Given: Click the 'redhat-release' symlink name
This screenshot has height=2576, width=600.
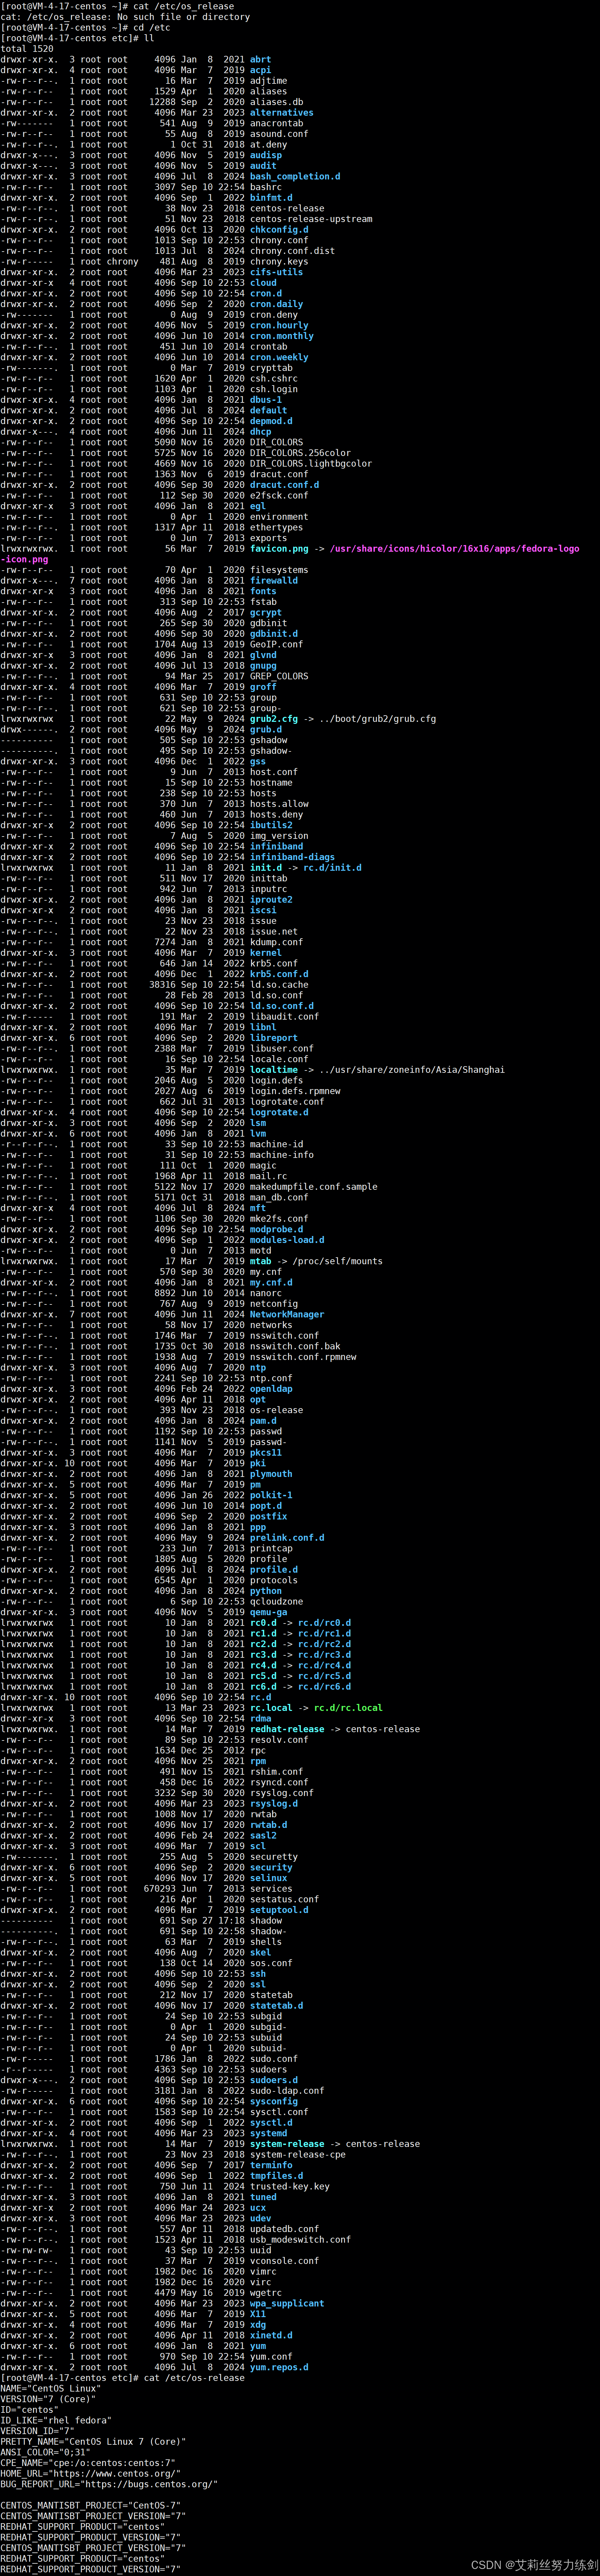Looking at the screenshot, I should point(287,1729).
